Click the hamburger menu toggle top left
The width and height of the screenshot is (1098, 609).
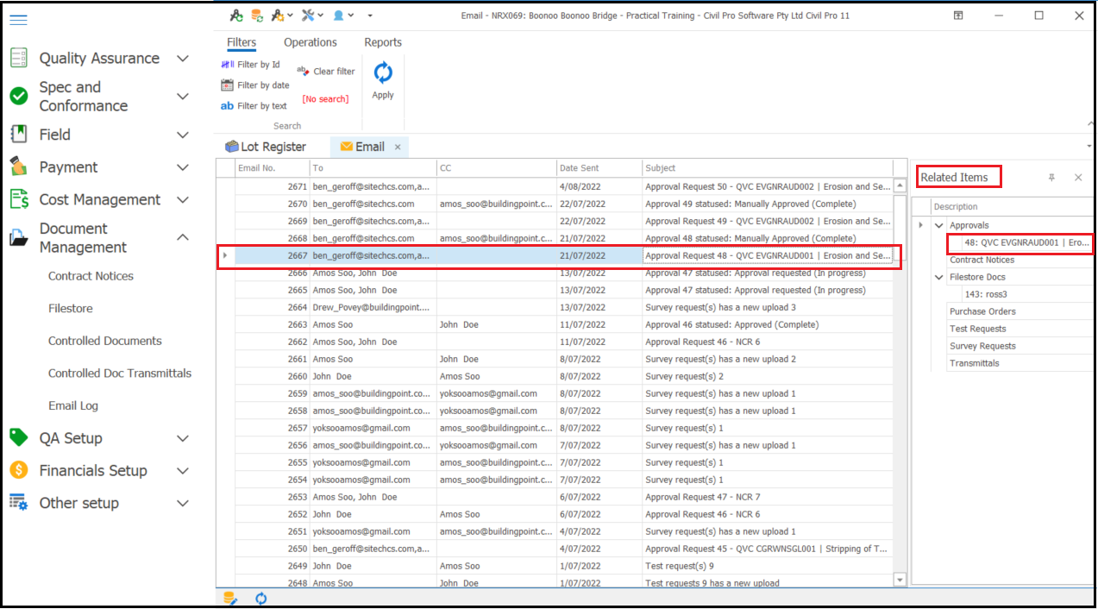(x=18, y=21)
